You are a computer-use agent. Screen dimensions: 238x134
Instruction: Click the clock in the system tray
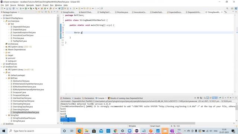point(224,131)
